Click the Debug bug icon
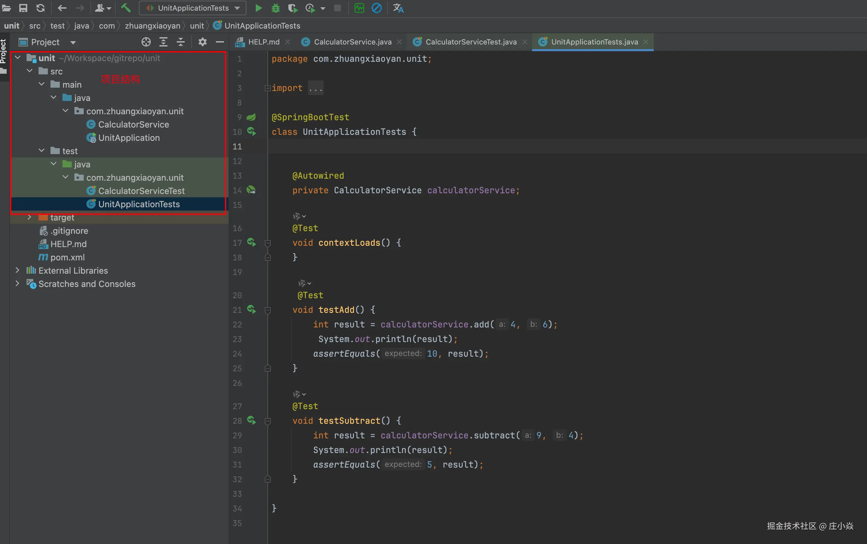This screenshot has width=867, height=544. 276,8
